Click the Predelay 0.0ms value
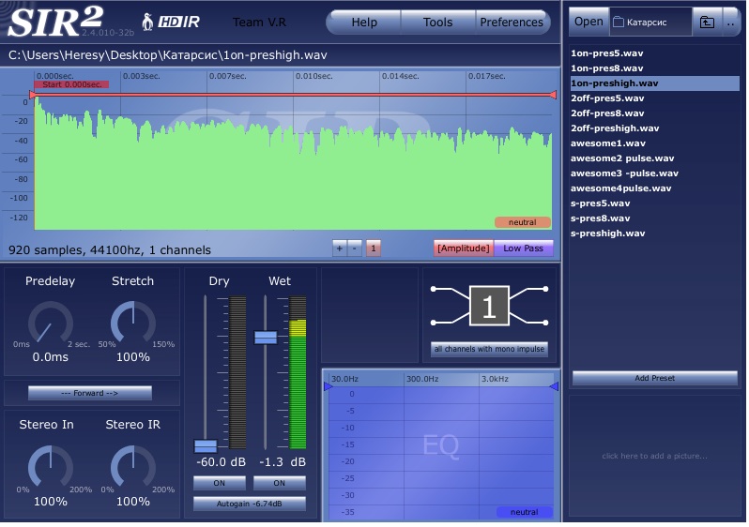Viewport: 749px width, 527px height. [x=50, y=357]
